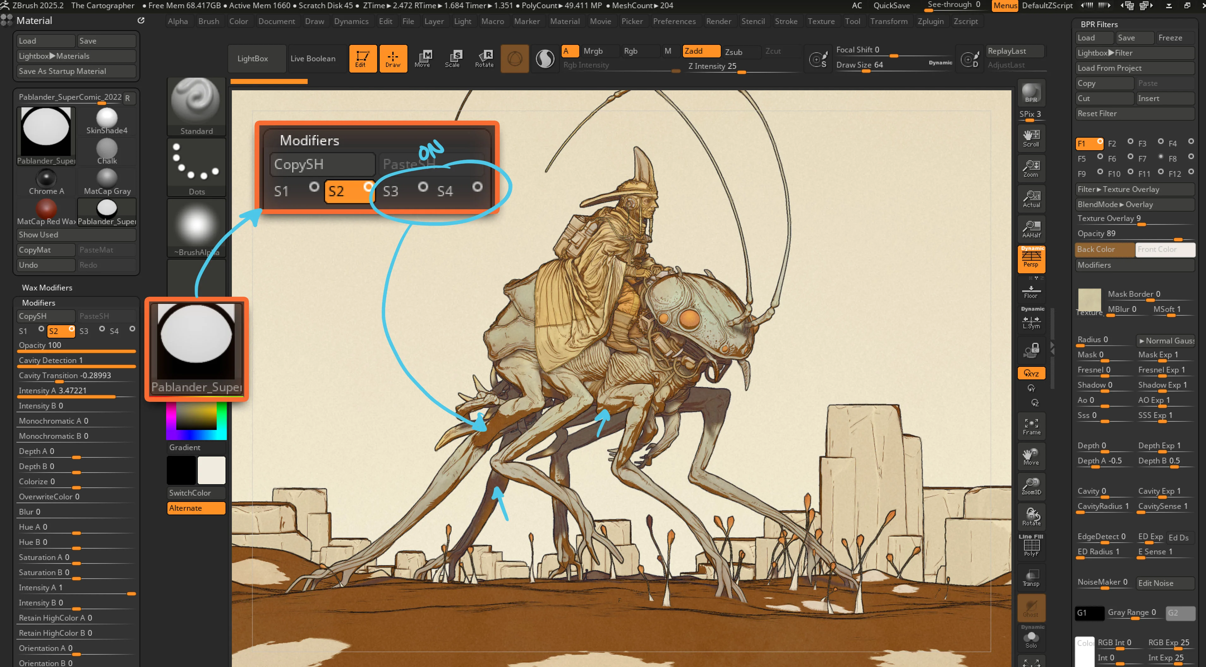
Task: Toggle the L.Sym local symmetry icon
Action: [1031, 320]
